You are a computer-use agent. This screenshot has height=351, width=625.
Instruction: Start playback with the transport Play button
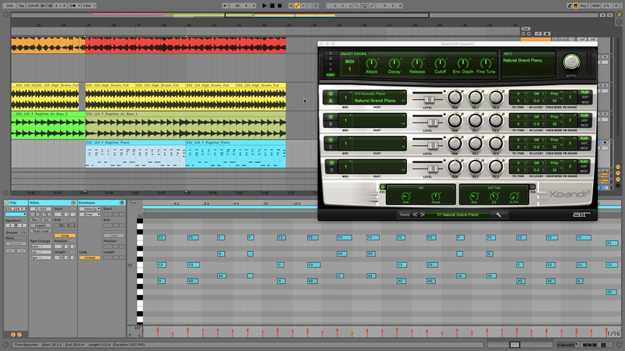(x=264, y=5)
